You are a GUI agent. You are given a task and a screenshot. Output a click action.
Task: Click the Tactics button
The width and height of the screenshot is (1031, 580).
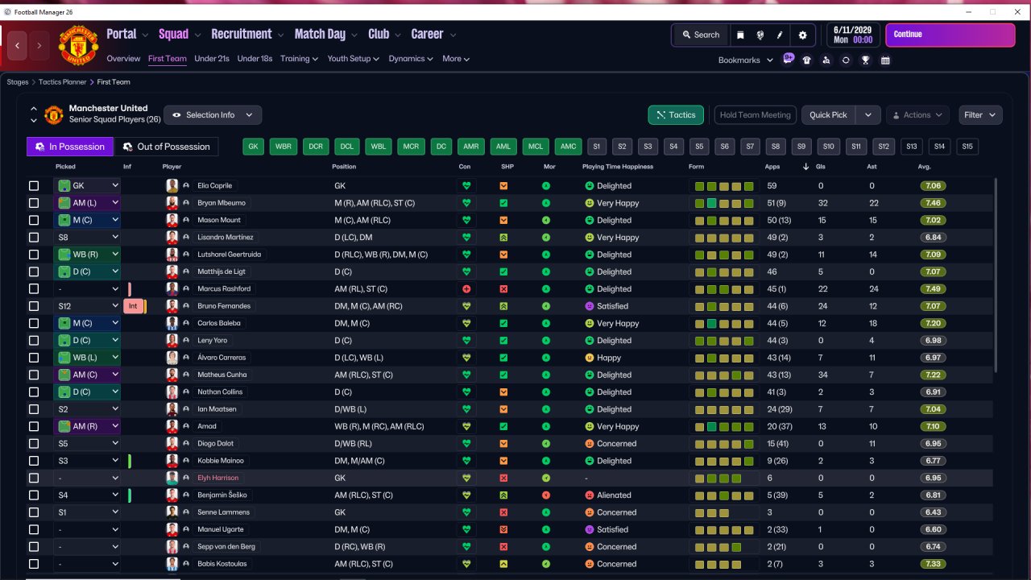click(x=676, y=115)
